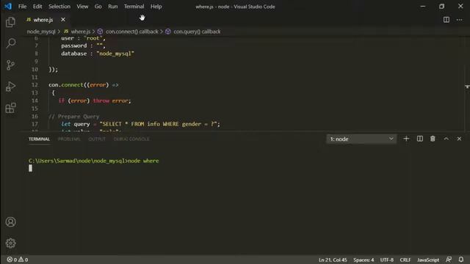Expand node_mysql breadcrumb folder

(x=41, y=32)
